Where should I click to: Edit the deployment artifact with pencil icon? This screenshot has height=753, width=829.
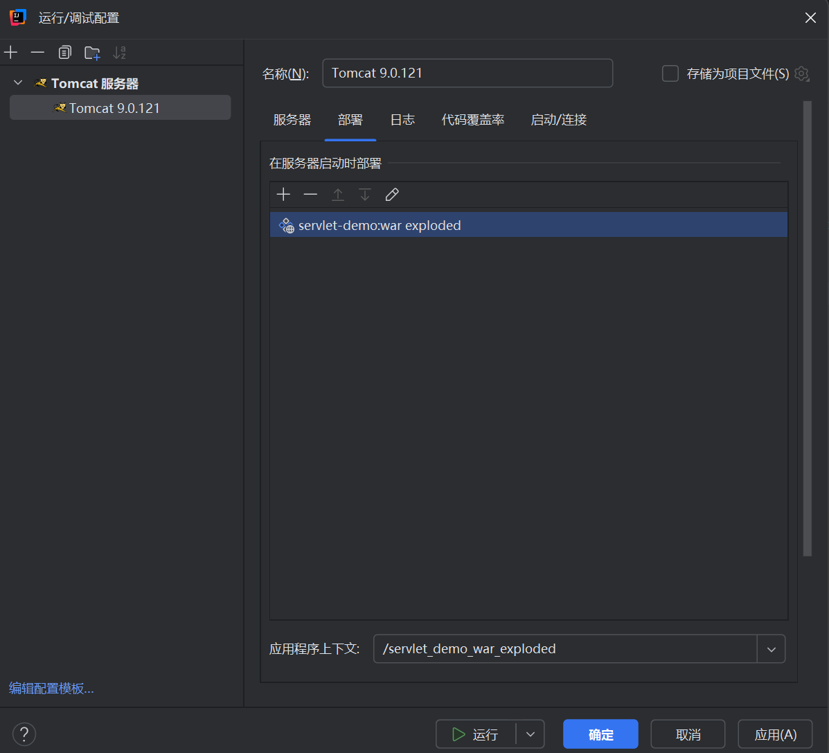(392, 195)
